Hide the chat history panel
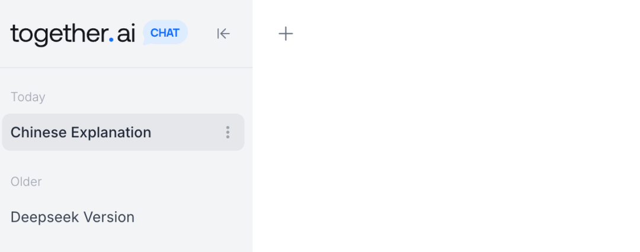The image size is (640, 252). tap(223, 34)
